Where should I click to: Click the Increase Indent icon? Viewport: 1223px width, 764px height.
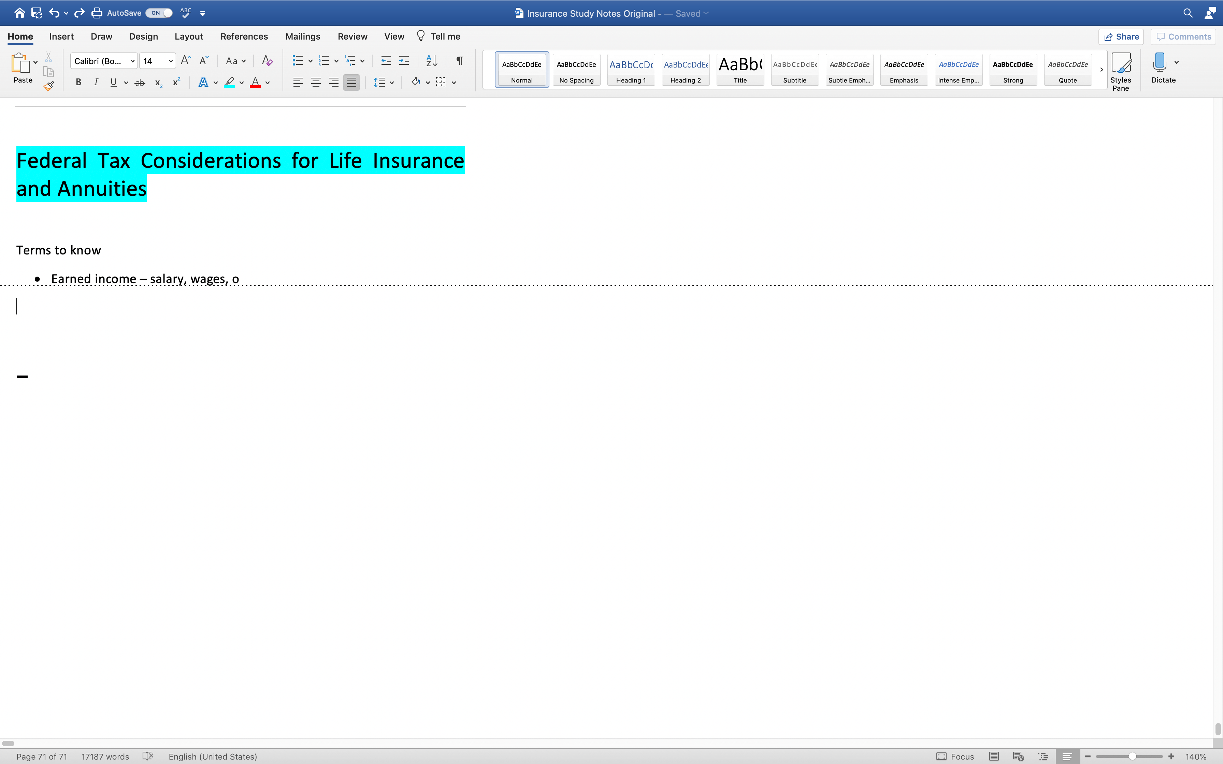pyautogui.click(x=404, y=61)
